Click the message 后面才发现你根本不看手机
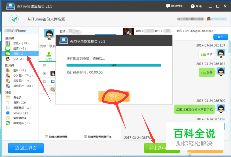The width and height of the screenshot is (231, 157). 194,109
